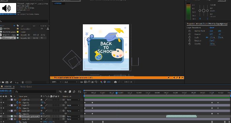This screenshot has height=123, width=231.
Task: Click the timeline layer search field
Action: pos(35,91)
